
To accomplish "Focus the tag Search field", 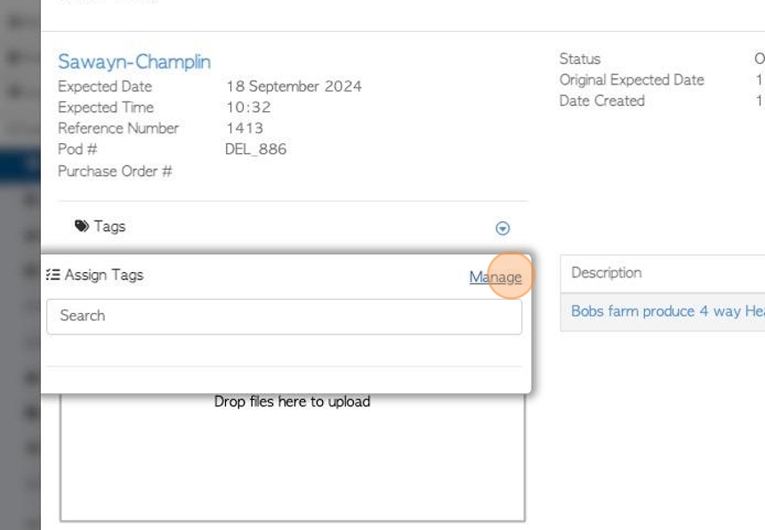I will [284, 317].
